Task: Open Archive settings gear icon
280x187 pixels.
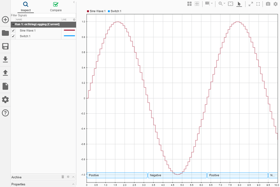Action: click(68, 177)
